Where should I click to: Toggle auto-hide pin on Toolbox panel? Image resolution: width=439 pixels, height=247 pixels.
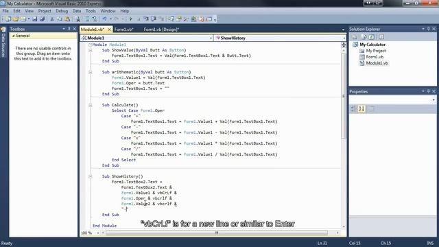69,29
